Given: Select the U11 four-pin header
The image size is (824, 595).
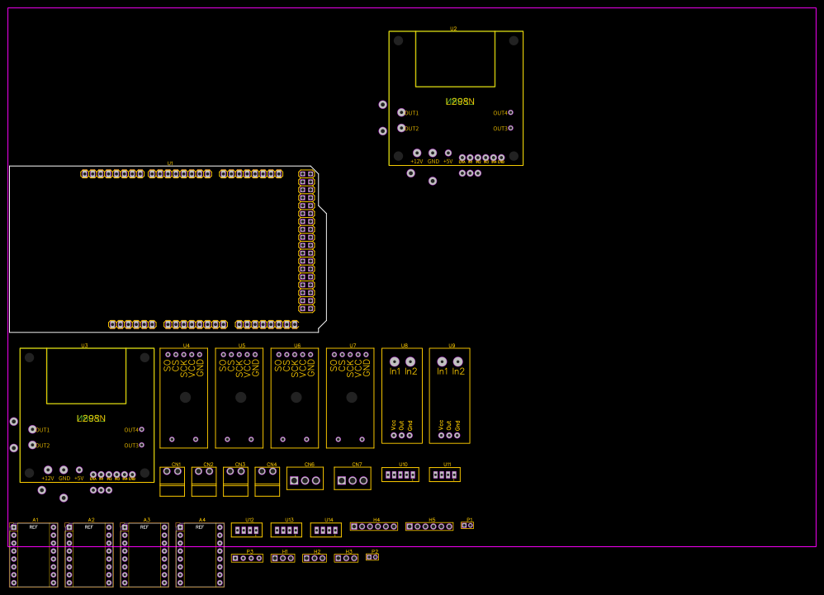Looking at the screenshot, I should (444, 475).
